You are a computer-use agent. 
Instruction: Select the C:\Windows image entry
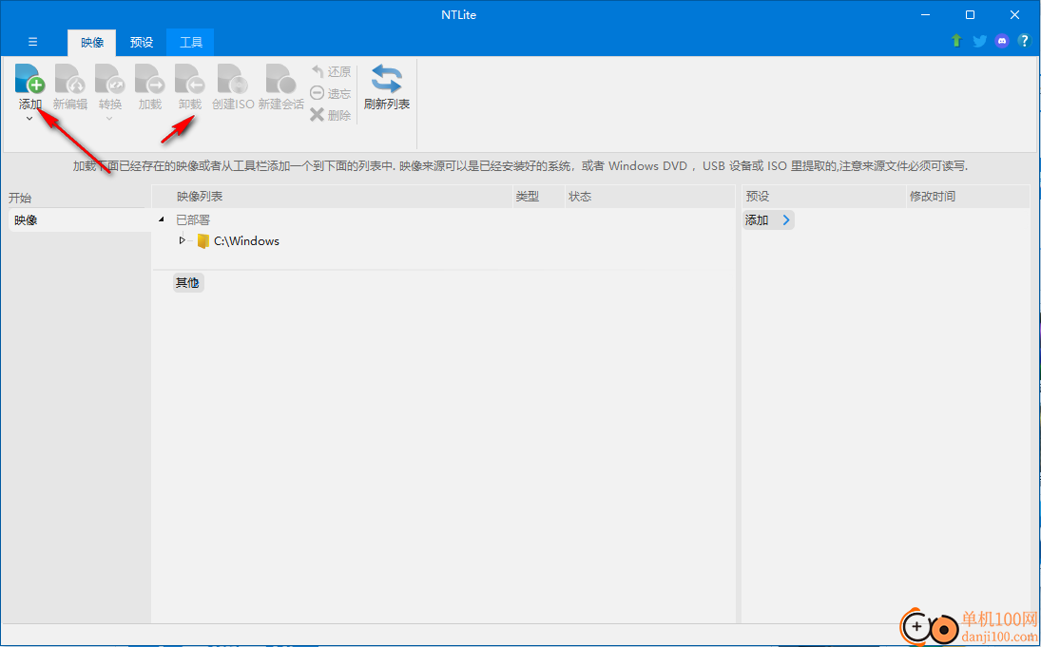tap(246, 241)
